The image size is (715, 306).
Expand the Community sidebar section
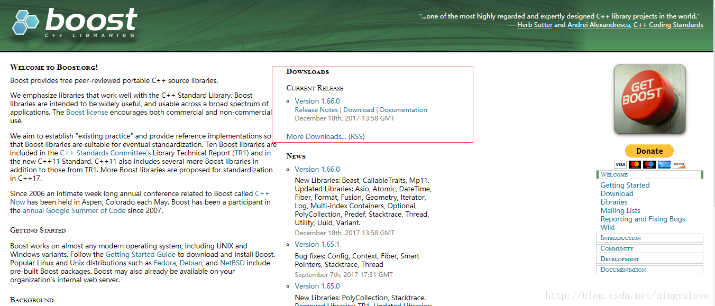[649, 248]
